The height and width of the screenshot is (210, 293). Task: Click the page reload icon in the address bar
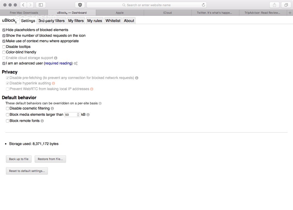coord(204,5)
